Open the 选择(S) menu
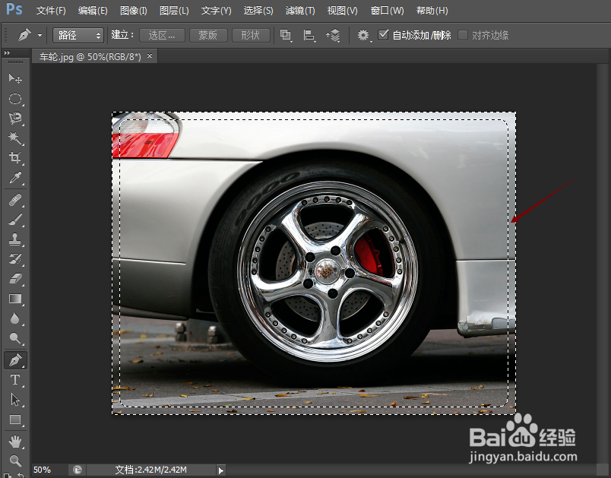This screenshot has height=478, width=611. pos(258,11)
